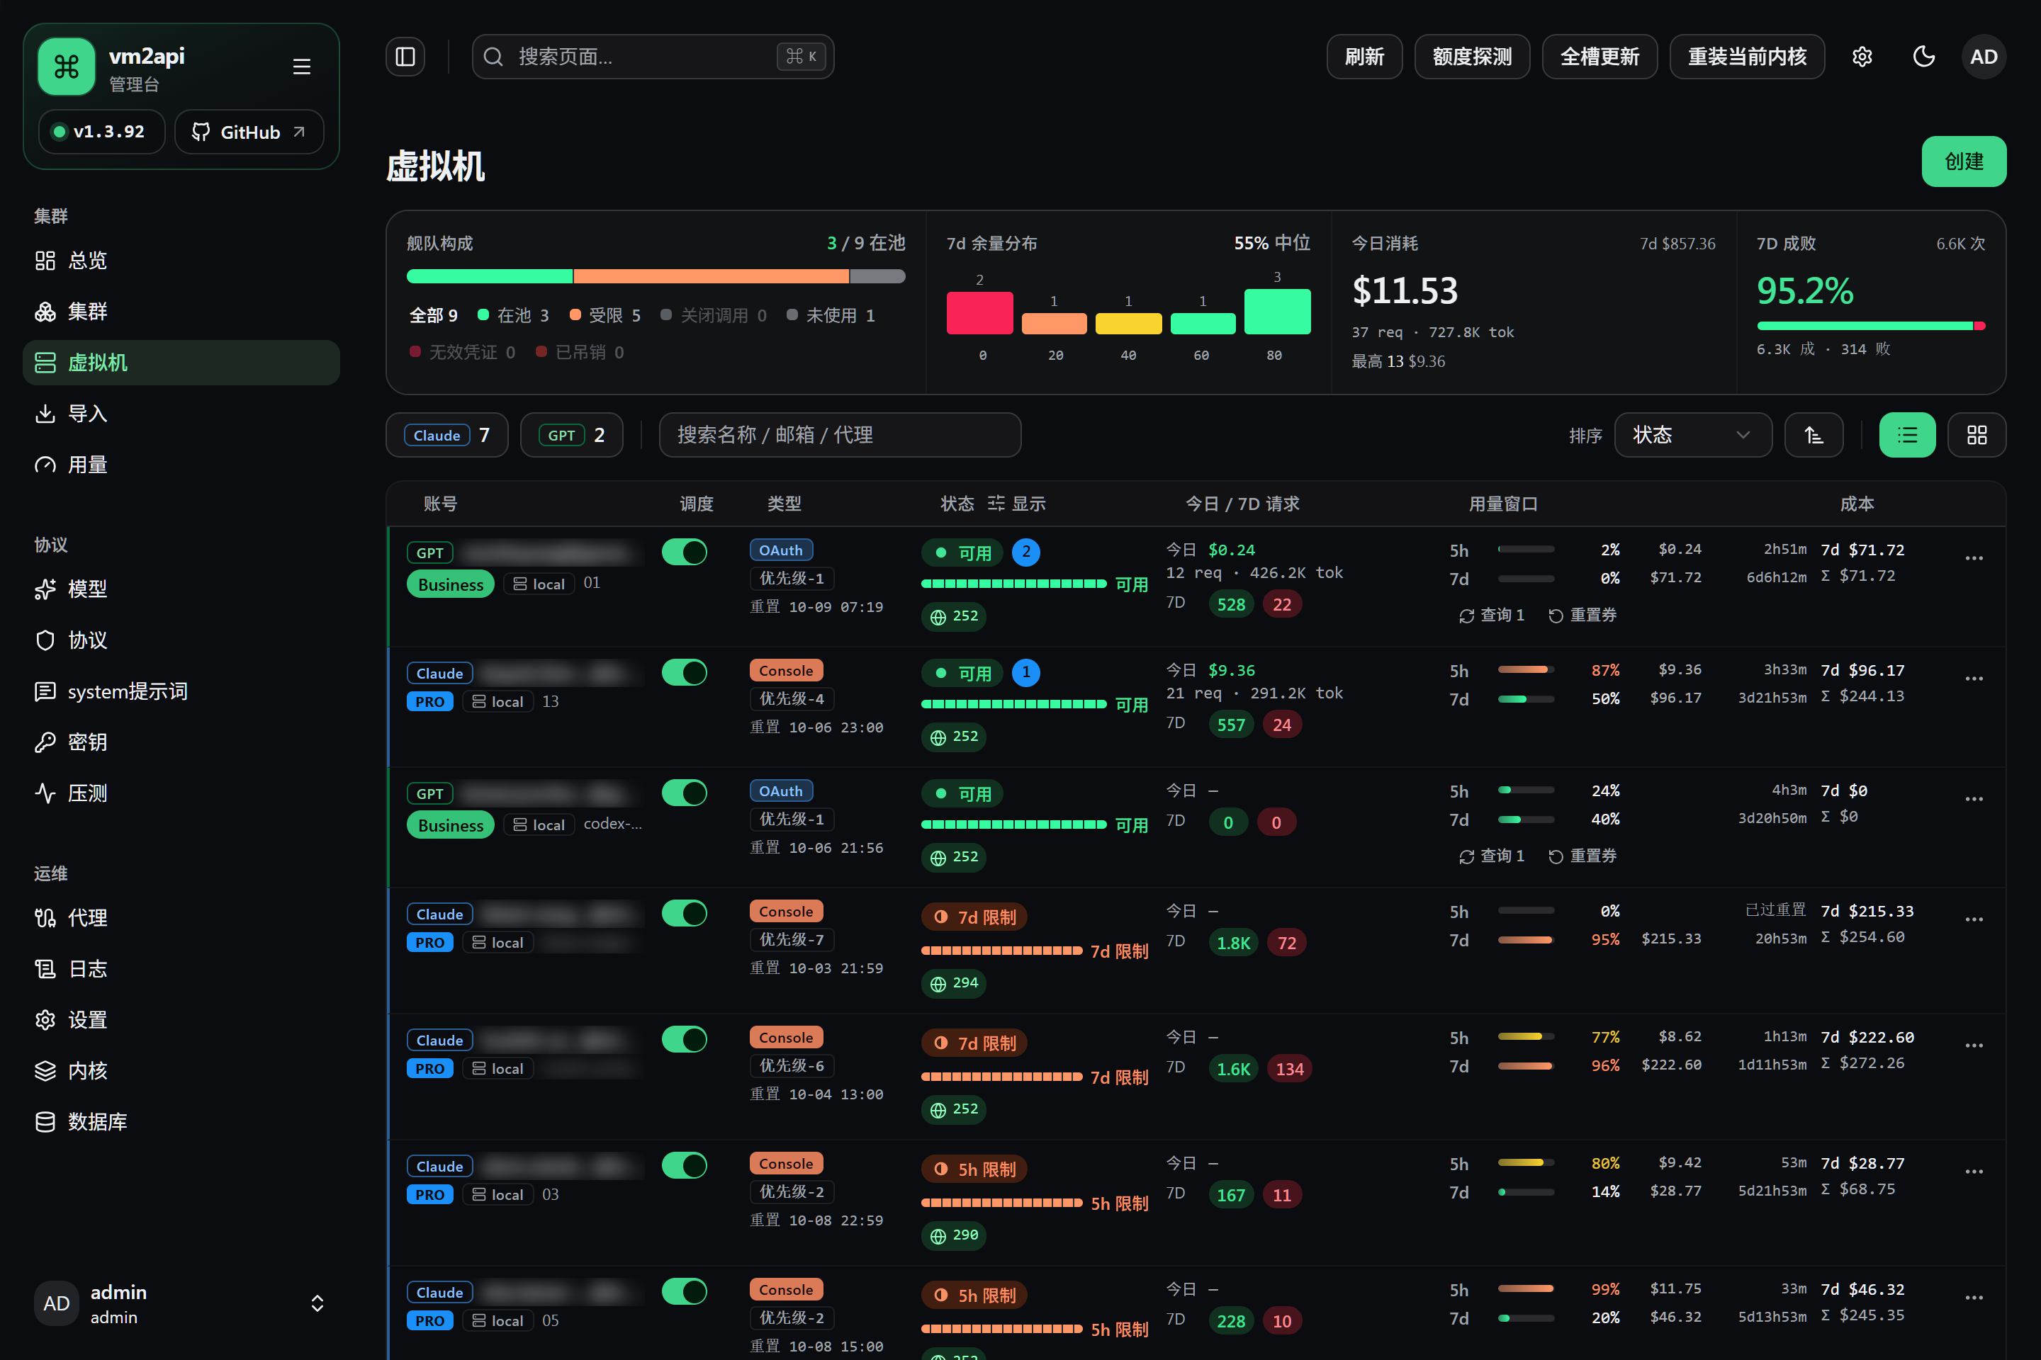Image resolution: width=2041 pixels, height=1360 pixels.
Task: Filter by GPT accounts
Action: (572, 434)
